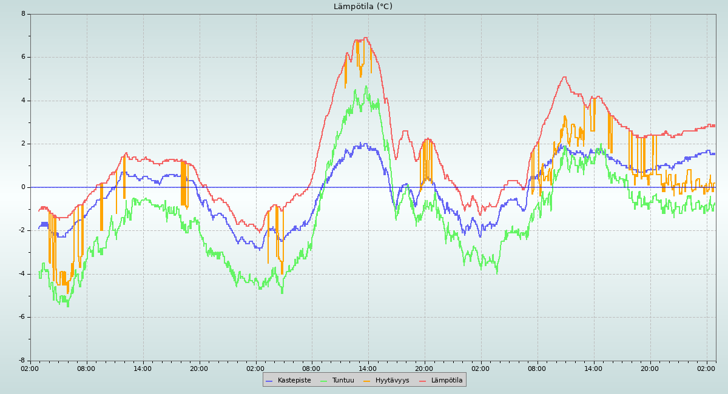Click the highest peak of the red Lämpötila curve
The image size is (728, 394).
[x=365, y=38]
